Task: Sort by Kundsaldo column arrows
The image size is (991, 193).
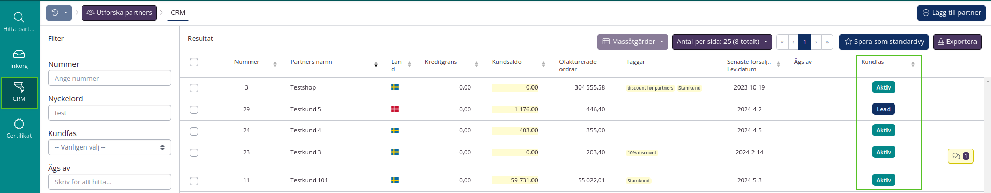Action: pos(543,64)
